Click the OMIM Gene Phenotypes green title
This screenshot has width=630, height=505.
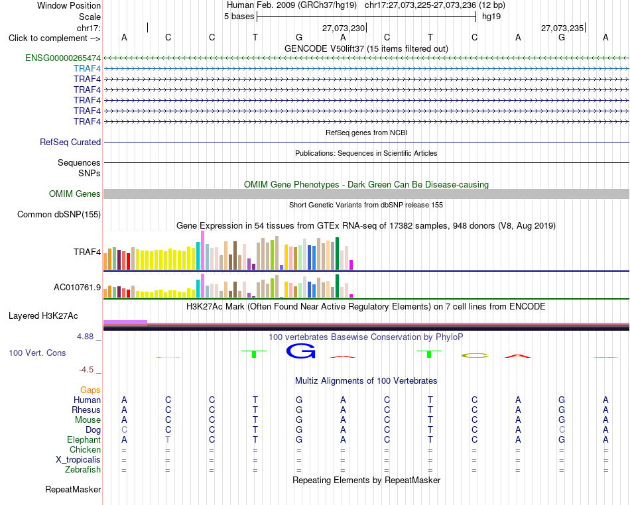pyautogui.click(x=366, y=185)
